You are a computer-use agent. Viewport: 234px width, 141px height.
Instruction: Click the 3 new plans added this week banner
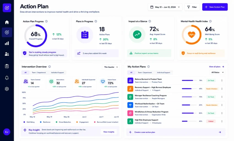[x=97, y=53]
